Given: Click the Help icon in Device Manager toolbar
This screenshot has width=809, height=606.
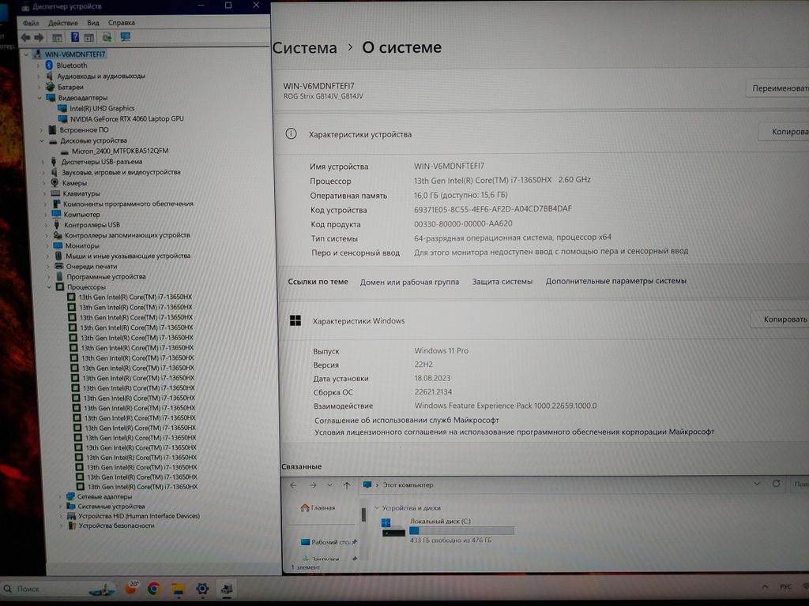Looking at the screenshot, I should coord(75,37).
